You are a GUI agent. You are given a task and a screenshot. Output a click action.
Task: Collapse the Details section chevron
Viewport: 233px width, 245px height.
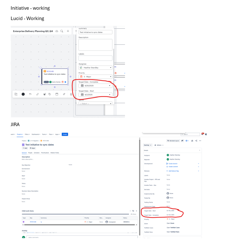[200, 150]
